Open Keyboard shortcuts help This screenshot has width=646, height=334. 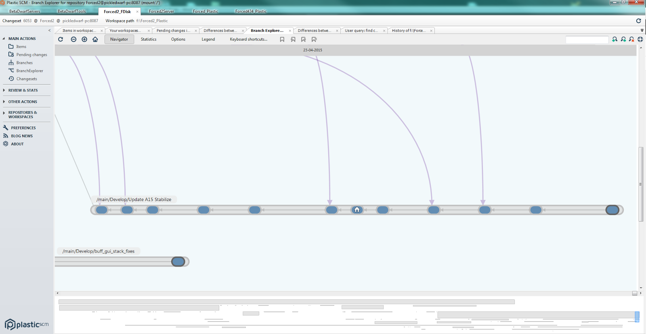tap(249, 39)
